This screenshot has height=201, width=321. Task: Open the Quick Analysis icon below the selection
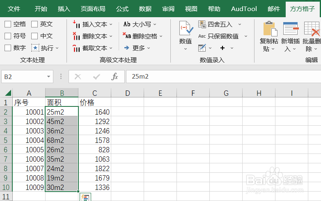pyautogui.click(x=85, y=197)
